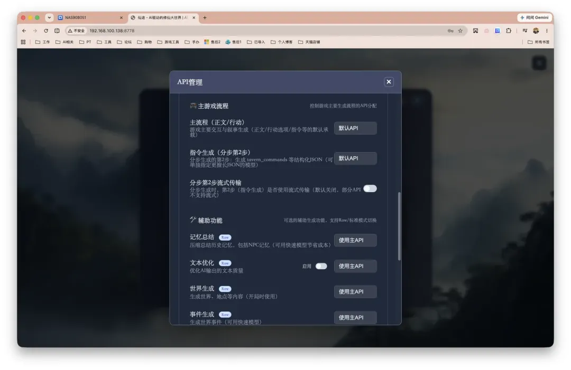Open the 个人博客 bookmark folder
Viewport: 571px width, 370px height.
pos(281,42)
